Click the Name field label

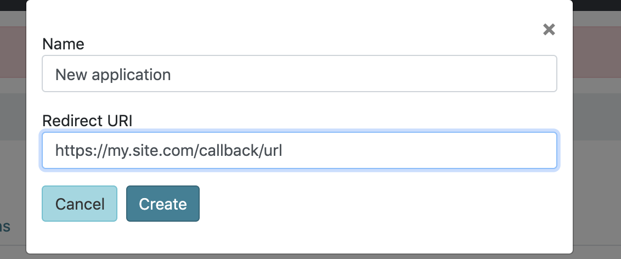pos(63,44)
